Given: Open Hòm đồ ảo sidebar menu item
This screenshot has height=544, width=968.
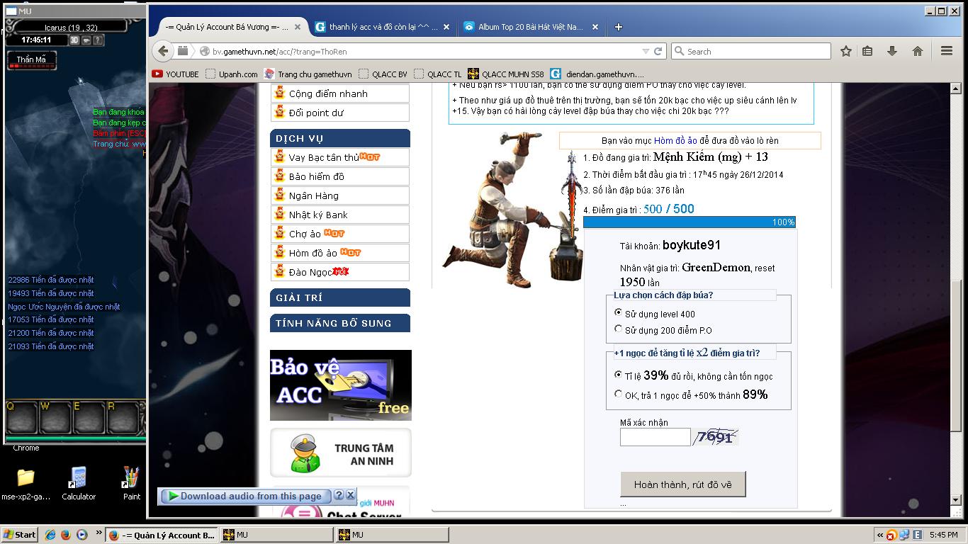Looking at the screenshot, I should 340,253.
